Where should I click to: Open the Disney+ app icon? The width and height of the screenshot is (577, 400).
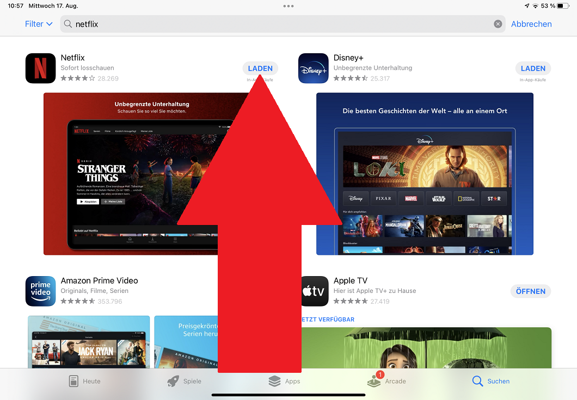313,68
